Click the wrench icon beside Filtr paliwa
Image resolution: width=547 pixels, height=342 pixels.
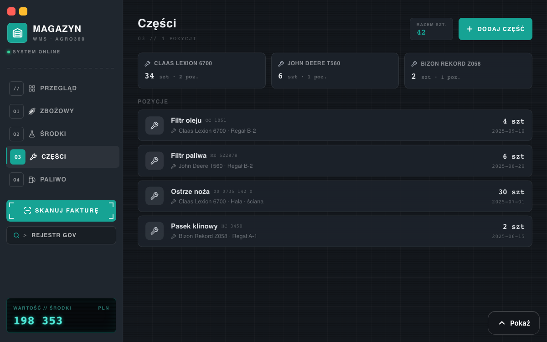pyautogui.click(x=155, y=161)
